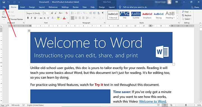The width and height of the screenshot is (202, 107).
Task: Click the bullets list icon
Action: pyautogui.click(x=72, y=13)
